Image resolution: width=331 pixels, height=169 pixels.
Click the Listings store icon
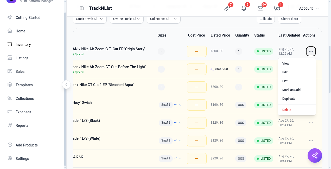tap(10, 58)
